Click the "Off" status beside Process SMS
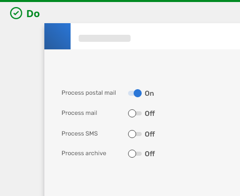Viewport: 240px width, 196px height. [150, 134]
